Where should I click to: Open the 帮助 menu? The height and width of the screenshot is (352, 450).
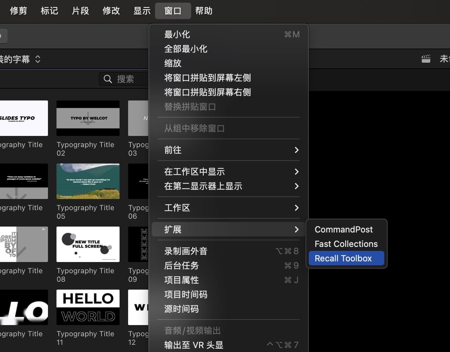[204, 11]
